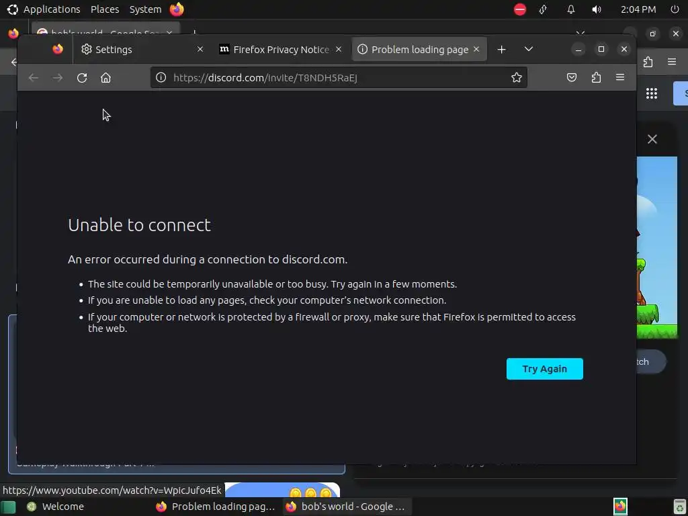Click the Home icon in Firefox toolbar

[x=105, y=78]
